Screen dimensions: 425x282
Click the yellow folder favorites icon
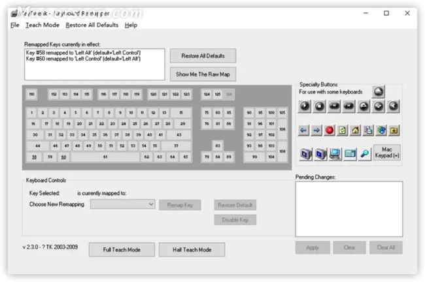(394, 131)
